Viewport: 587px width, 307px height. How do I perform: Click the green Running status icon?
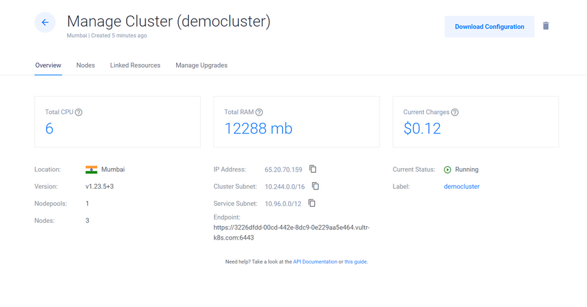coord(448,170)
